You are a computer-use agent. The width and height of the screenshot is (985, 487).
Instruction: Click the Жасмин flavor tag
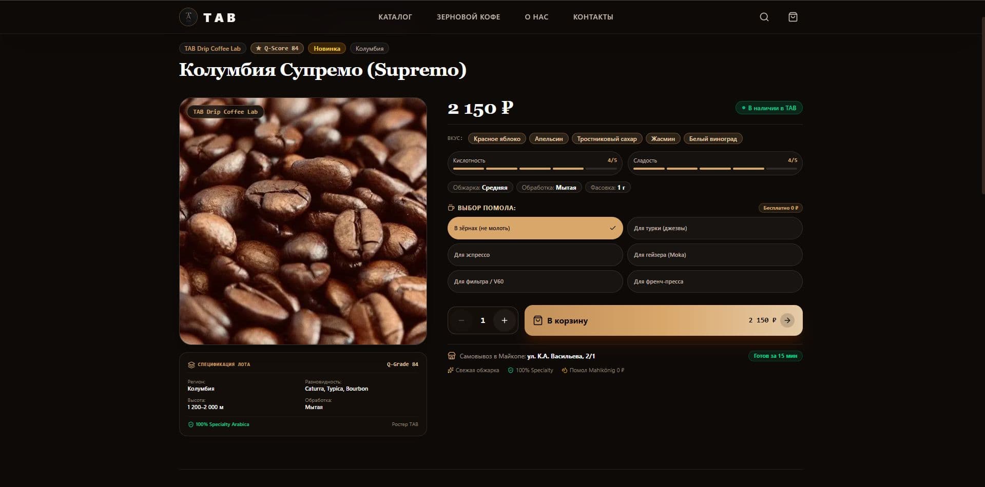click(663, 138)
